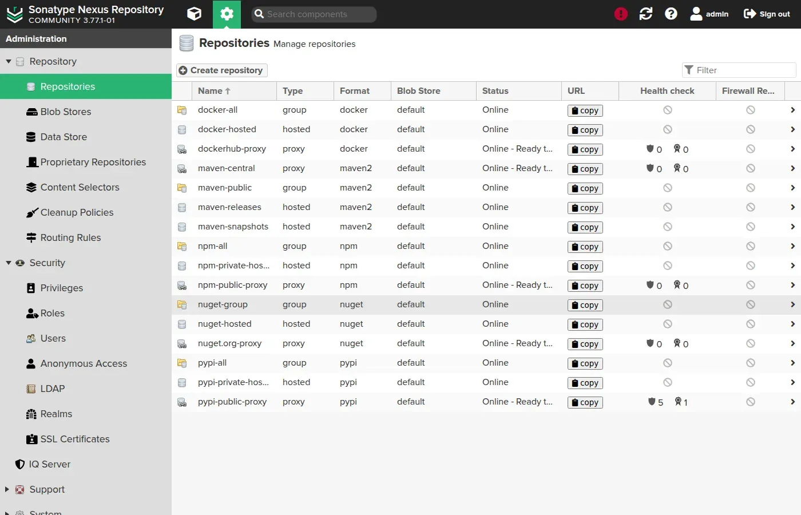Copy URL of pypi-public-proxy repository
The height and width of the screenshot is (515, 801).
click(585, 402)
